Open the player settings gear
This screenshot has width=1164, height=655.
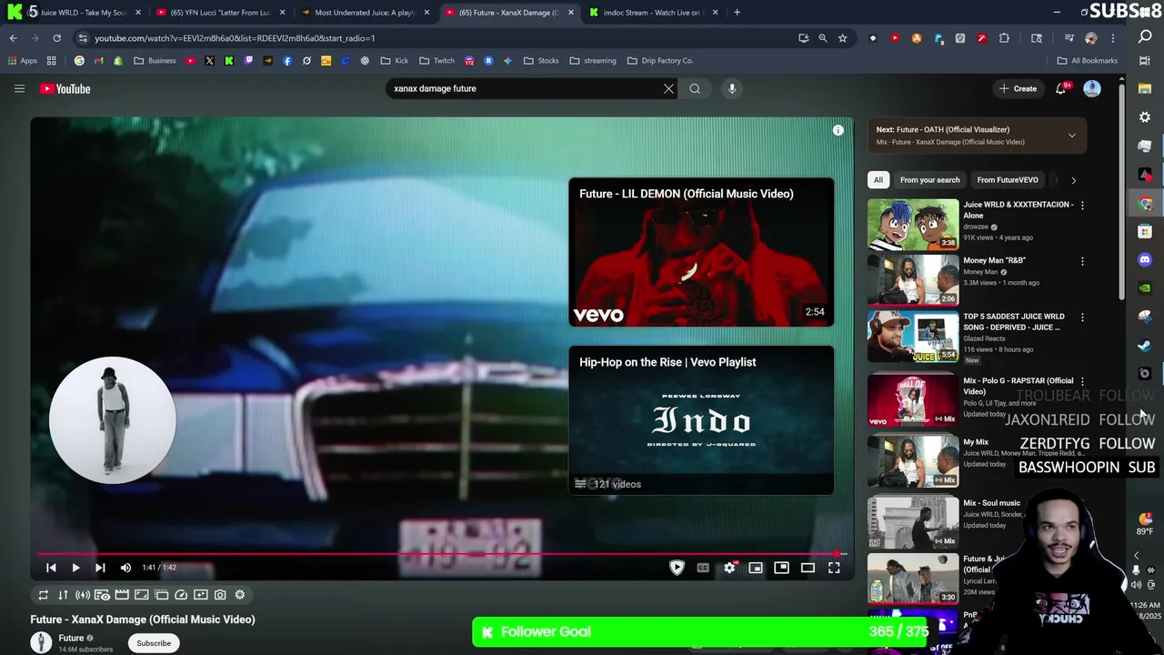click(729, 568)
